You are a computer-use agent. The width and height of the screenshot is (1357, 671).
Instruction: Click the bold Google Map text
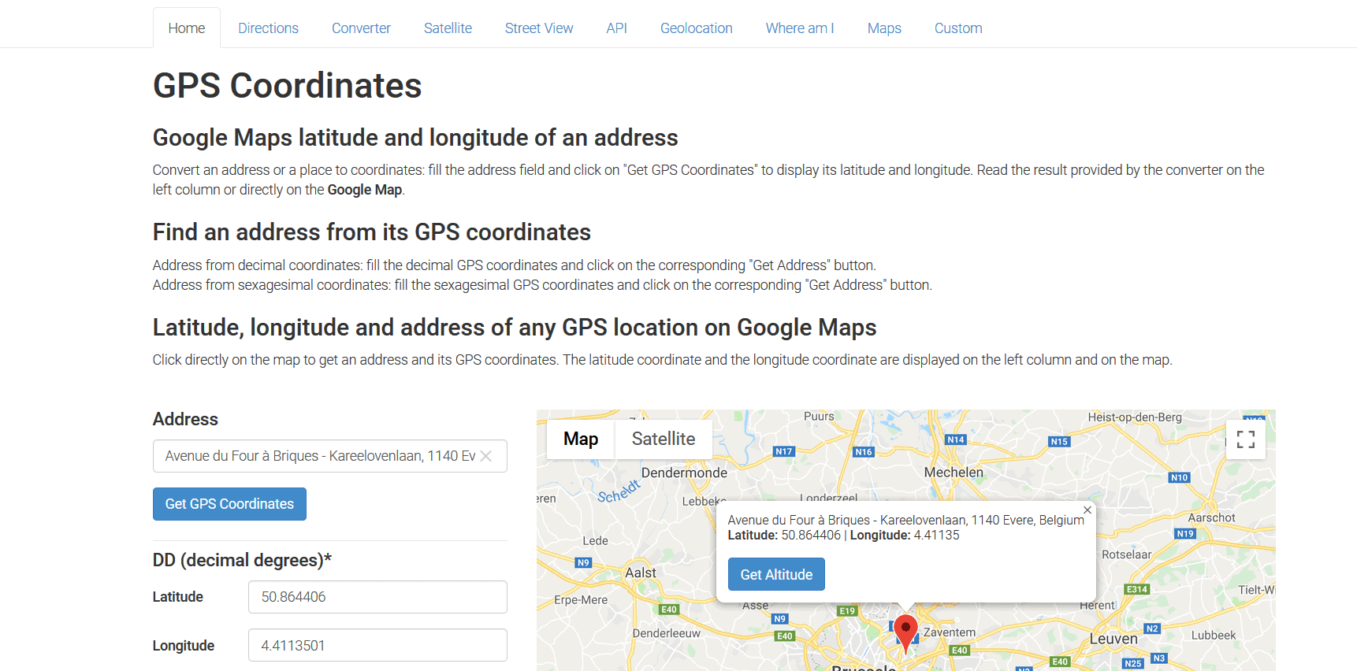click(365, 190)
